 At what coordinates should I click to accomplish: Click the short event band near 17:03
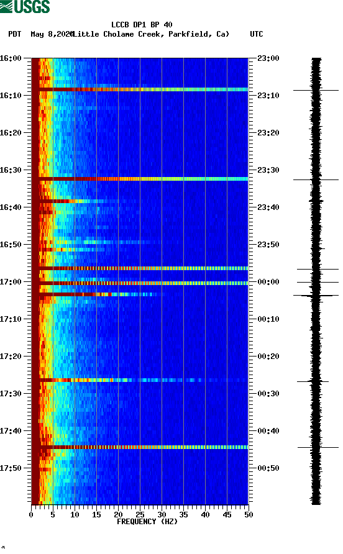pyautogui.click(x=97, y=294)
